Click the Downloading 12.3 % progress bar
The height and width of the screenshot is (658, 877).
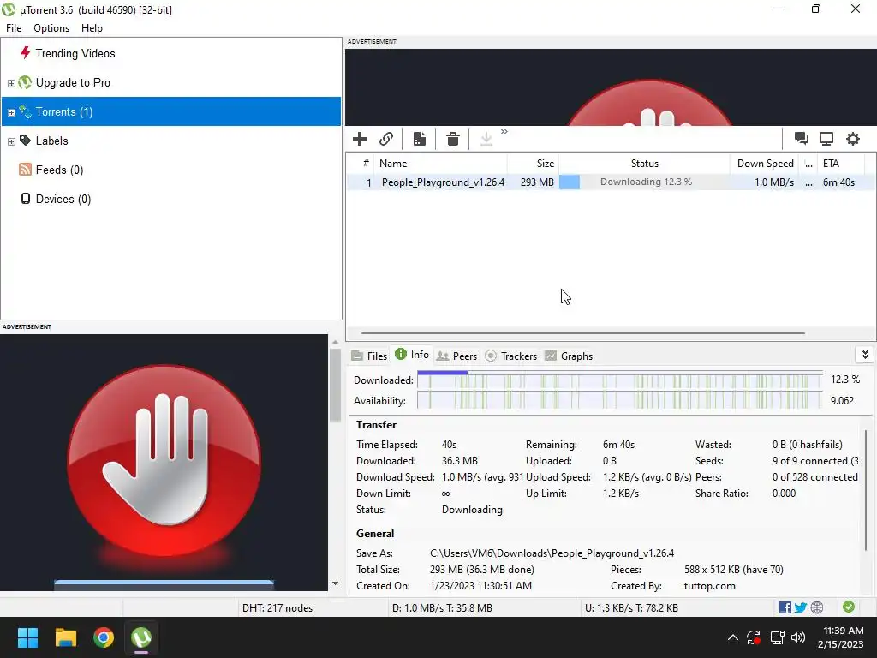644,182
